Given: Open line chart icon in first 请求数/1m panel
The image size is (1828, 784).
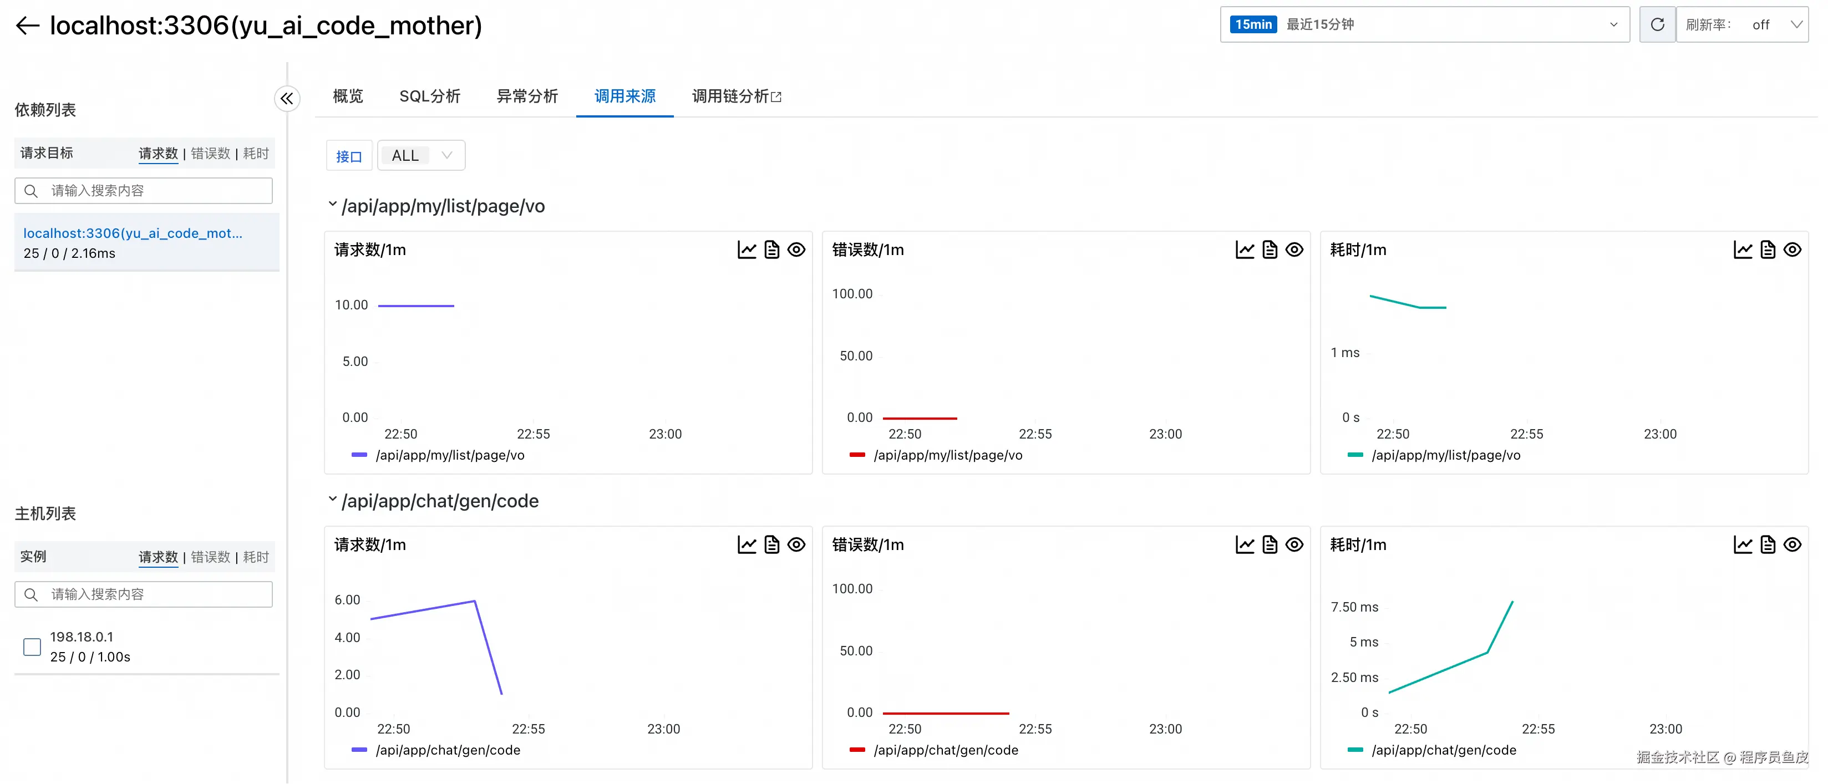Looking at the screenshot, I should click(747, 250).
